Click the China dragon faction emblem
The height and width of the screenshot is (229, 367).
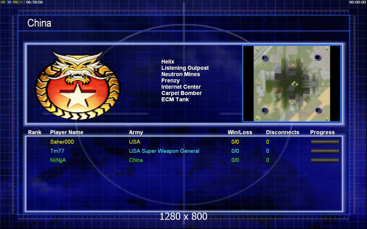point(78,85)
